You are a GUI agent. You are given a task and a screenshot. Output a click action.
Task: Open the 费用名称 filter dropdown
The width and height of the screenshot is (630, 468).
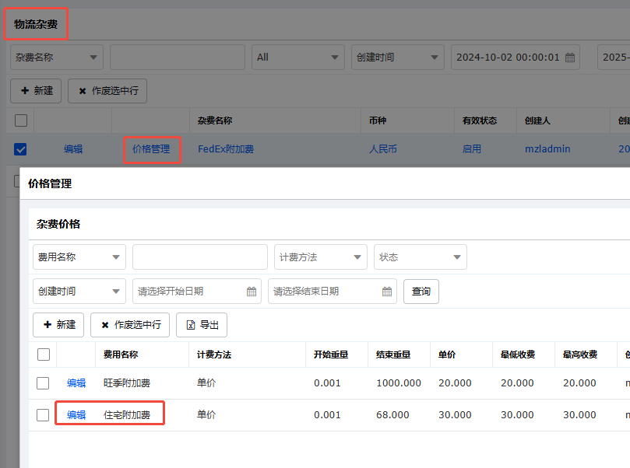(79, 257)
